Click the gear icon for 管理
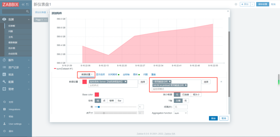 click(x=4, y=89)
